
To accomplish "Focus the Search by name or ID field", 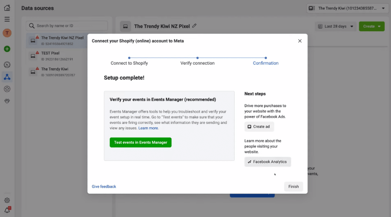I will [67, 26].
